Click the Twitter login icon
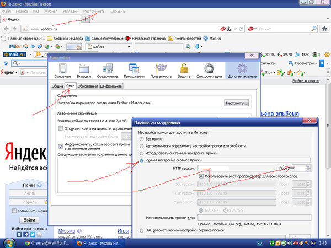This screenshot has height=248, width=331. tap(33, 234)
